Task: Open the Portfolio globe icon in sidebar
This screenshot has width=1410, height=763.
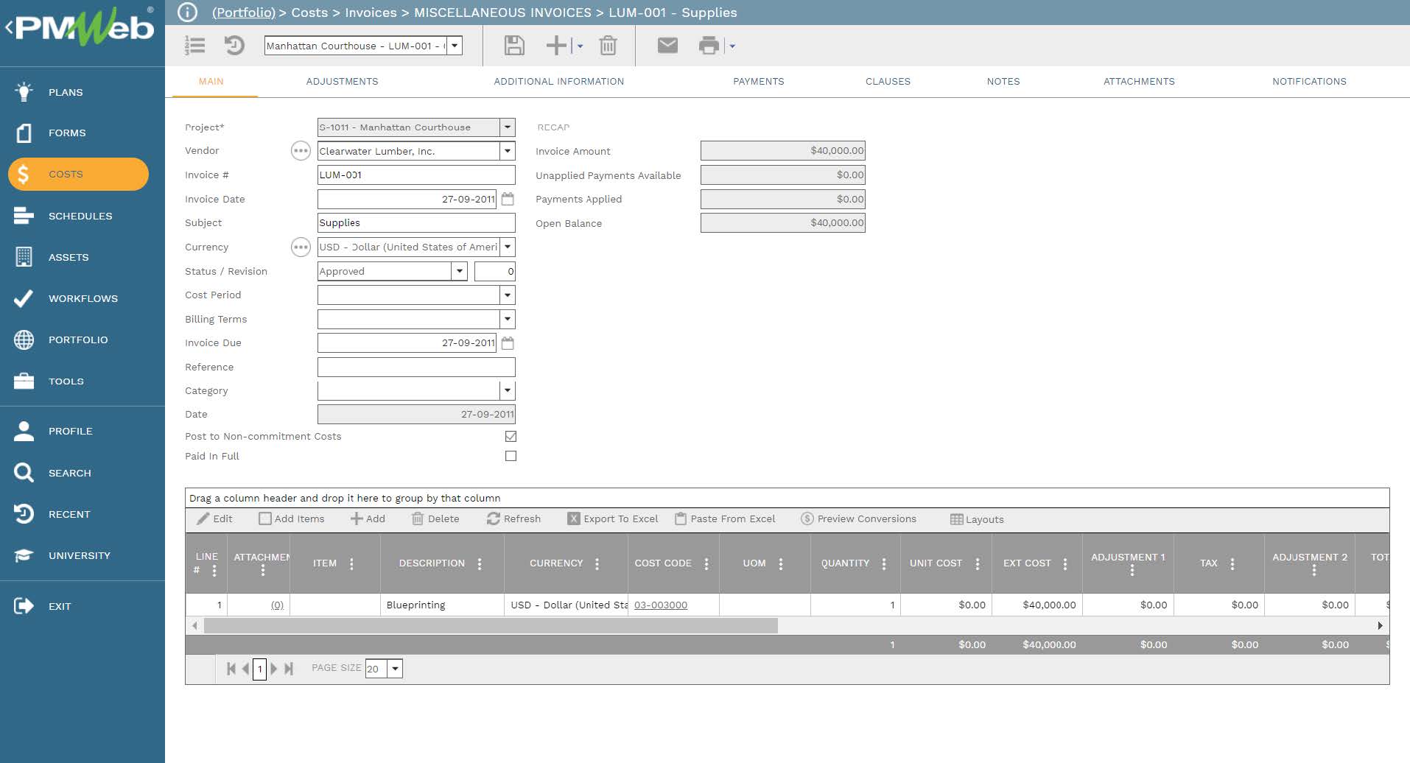Action: point(24,340)
